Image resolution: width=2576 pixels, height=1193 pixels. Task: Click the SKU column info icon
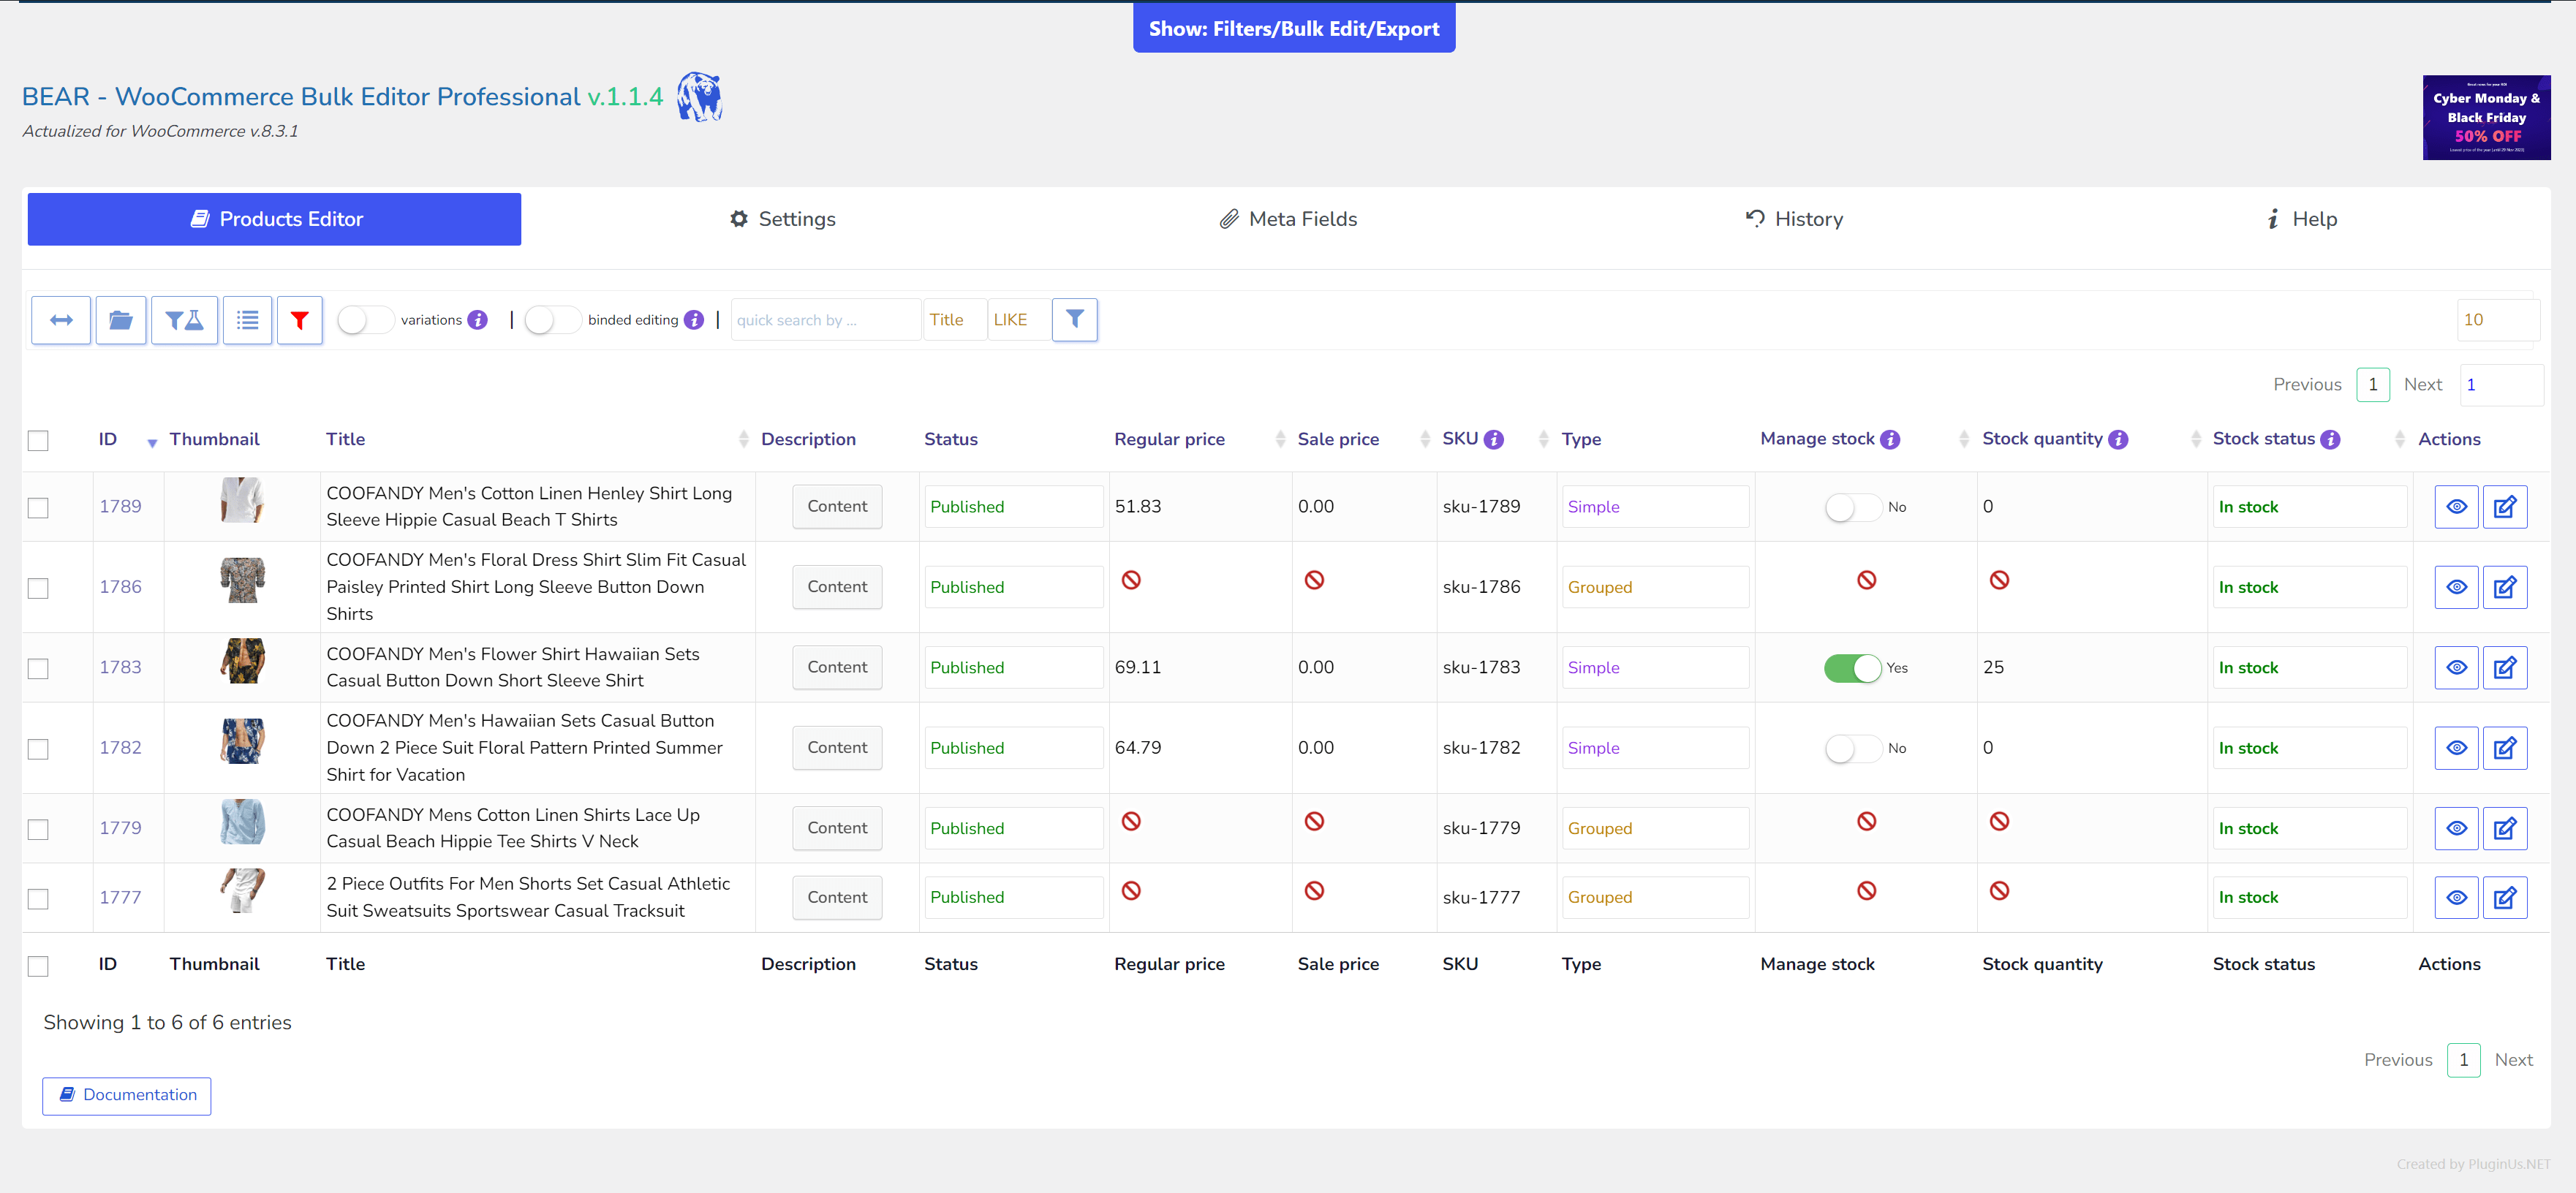[1493, 439]
